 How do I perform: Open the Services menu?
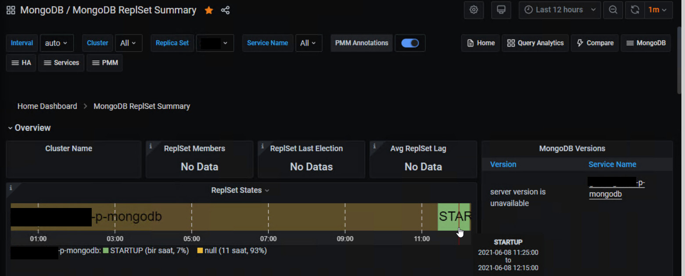tap(61, 63)
